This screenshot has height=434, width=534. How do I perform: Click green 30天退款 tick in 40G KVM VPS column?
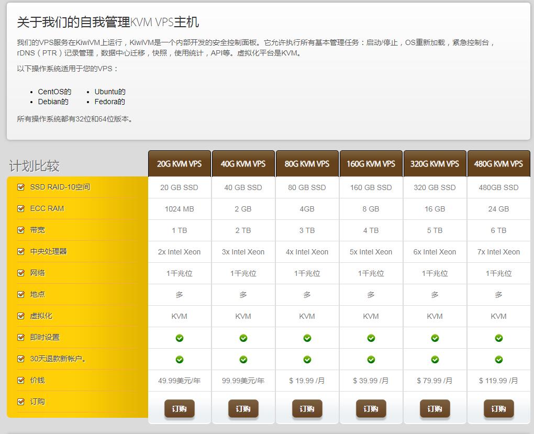243,359
